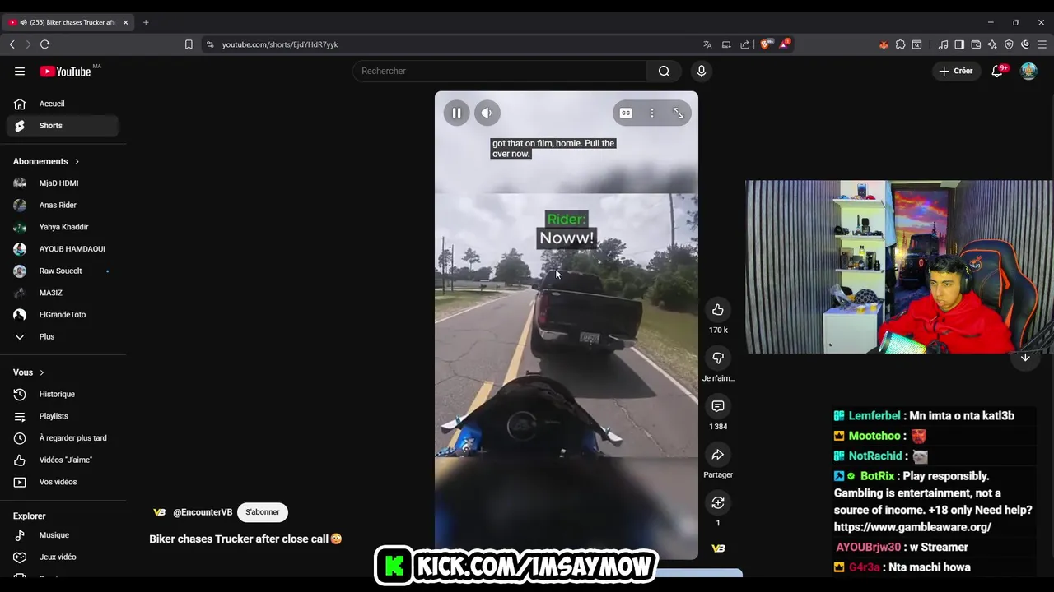Open MjaD HDMI subscription

coord(63,183)
